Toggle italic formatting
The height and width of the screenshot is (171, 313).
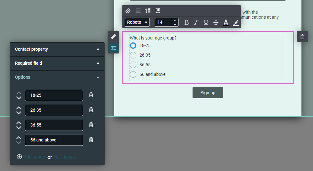(196, 22)
